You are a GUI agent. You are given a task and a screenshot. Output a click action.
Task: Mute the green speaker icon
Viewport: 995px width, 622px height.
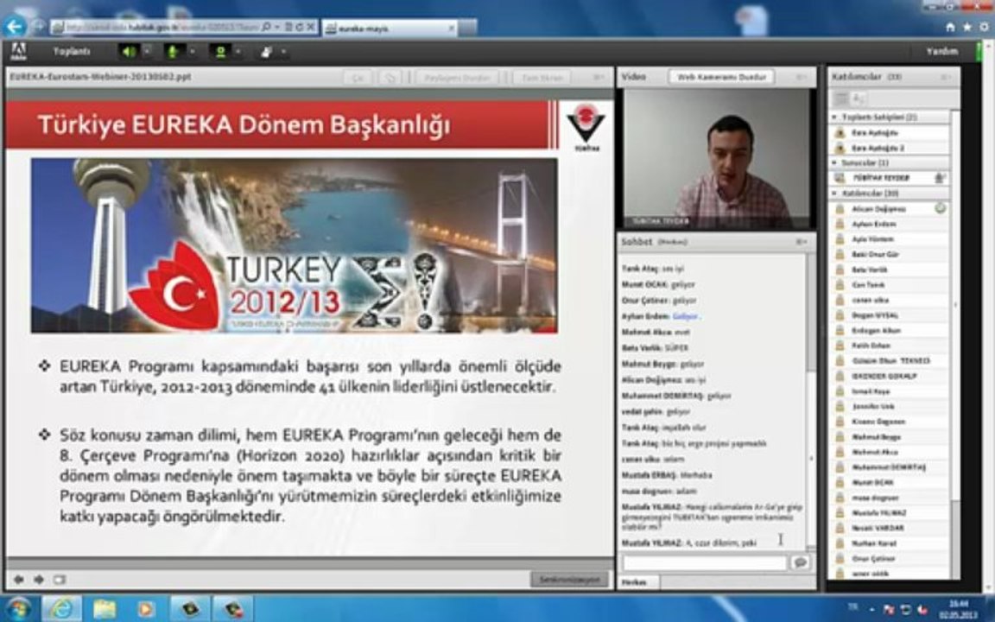[128, 52]
